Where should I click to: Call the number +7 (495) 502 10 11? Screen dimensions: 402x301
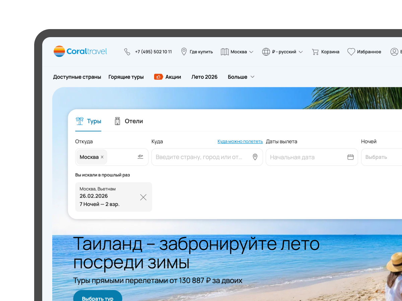(153, 52)
